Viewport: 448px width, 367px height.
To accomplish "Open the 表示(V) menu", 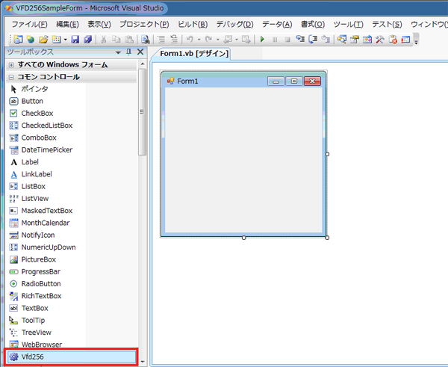I will click(99, 25).
